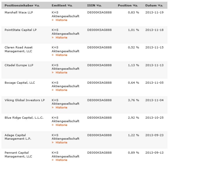The width and height of the screenshot is (224, 179).
Task: Select the Viking Global Investors LP name
Action: (x=24, y=100)
